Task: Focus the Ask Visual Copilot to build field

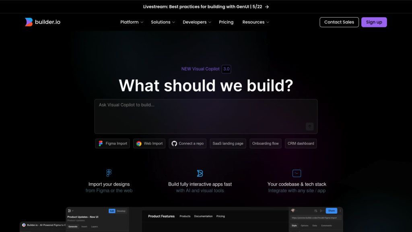Action: point(206,116)
